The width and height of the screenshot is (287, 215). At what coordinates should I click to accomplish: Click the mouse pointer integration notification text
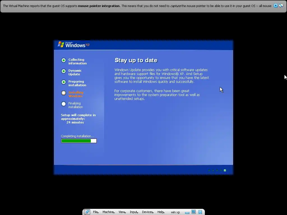tap(137, 6)
